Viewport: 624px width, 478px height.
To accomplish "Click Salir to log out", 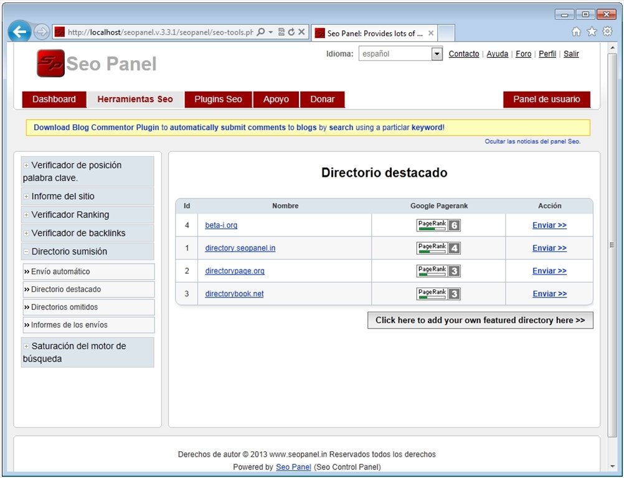I will tap(571, 54).
